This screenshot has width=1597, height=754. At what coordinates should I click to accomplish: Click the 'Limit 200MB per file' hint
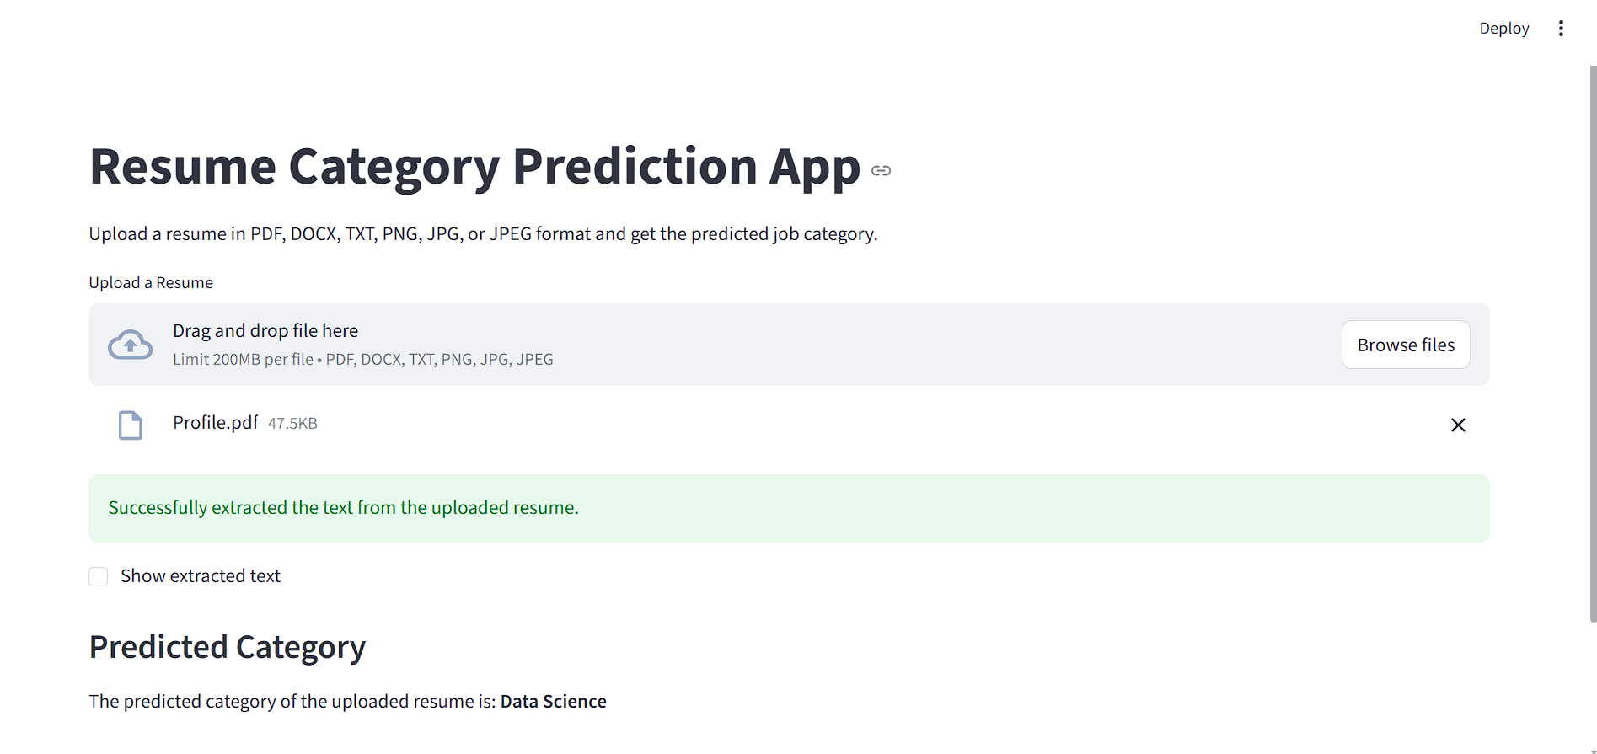tap(244, 360)
